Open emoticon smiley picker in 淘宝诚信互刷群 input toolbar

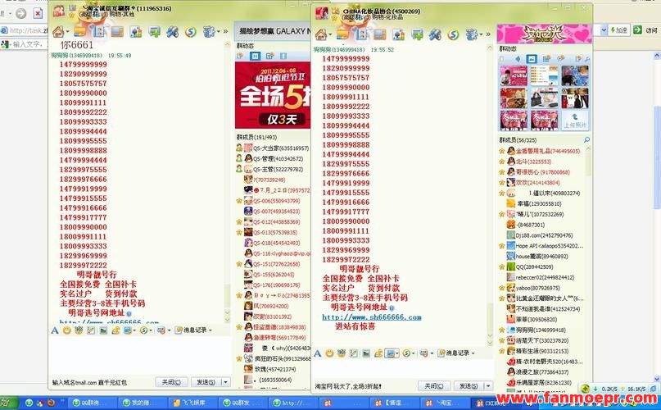click(67, 330)
